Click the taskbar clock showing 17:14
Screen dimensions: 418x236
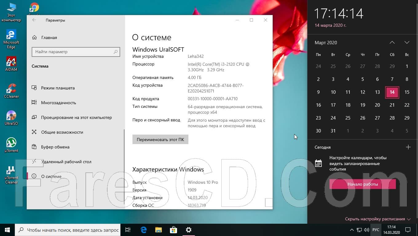[x=392, y=230]
